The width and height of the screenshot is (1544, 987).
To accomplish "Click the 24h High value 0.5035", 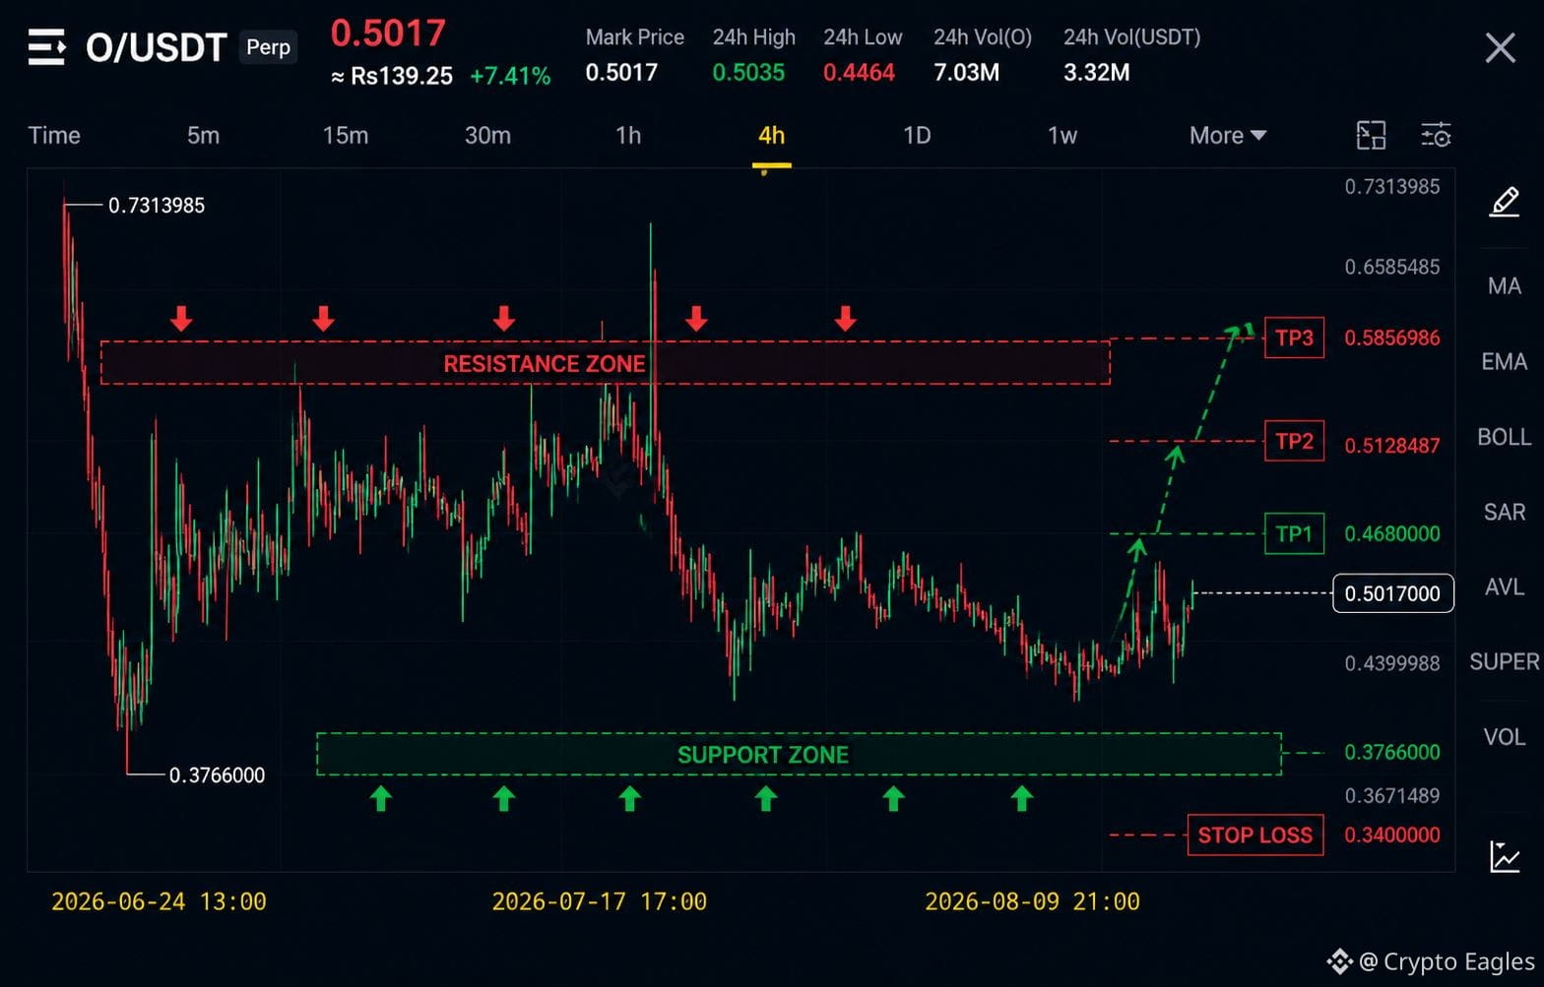I will pyautogui.click(x=748, y=73).
